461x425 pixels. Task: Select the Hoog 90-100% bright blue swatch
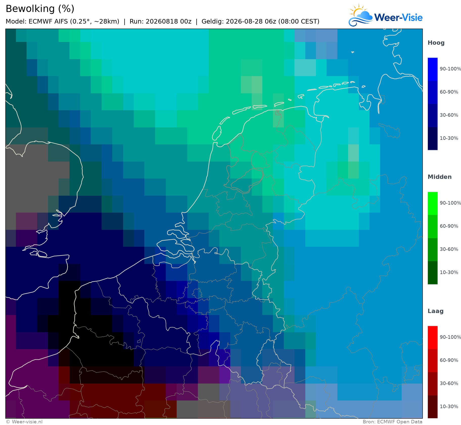coord(432,69)
